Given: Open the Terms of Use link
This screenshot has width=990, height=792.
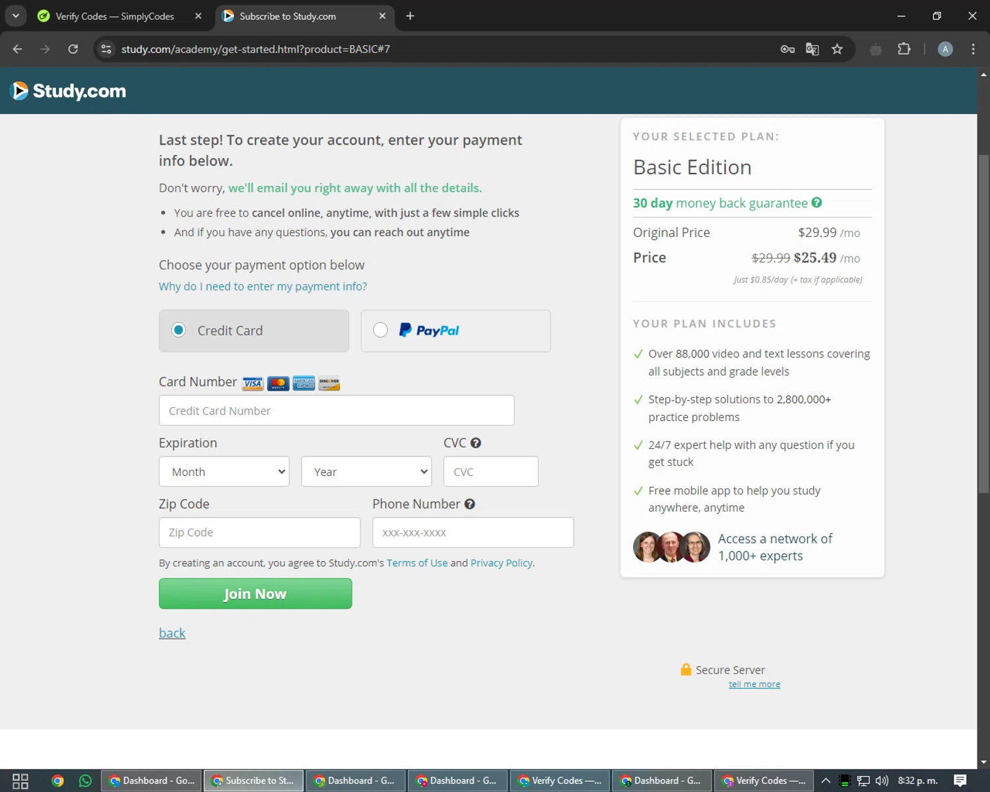Looking at the screenshot, I should pyautogui.click(x=417, y=563).
